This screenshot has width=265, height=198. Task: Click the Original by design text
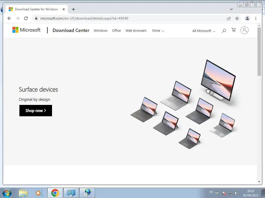(x=34, y=100)
